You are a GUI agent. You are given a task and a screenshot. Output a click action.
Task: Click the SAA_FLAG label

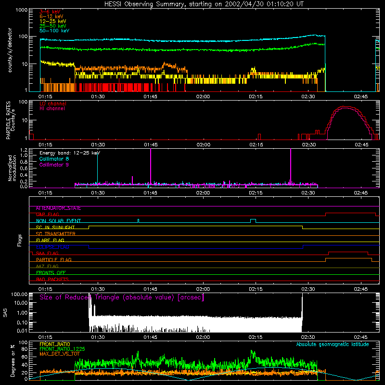(47, 253)
